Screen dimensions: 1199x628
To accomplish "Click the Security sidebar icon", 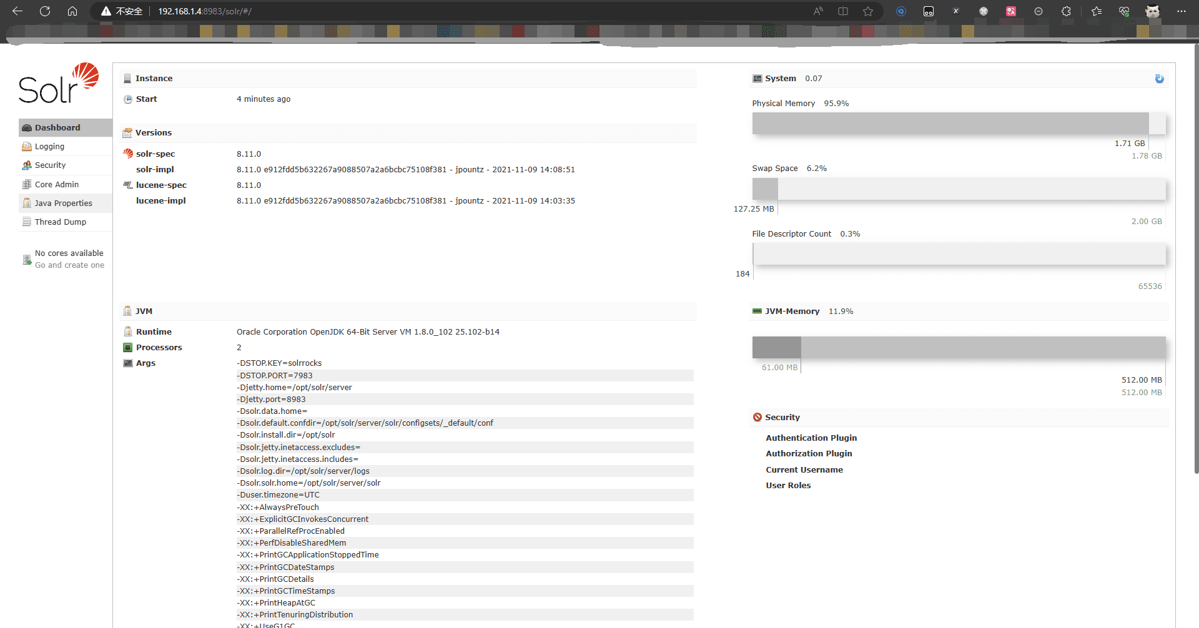I will tap(27, 165).
